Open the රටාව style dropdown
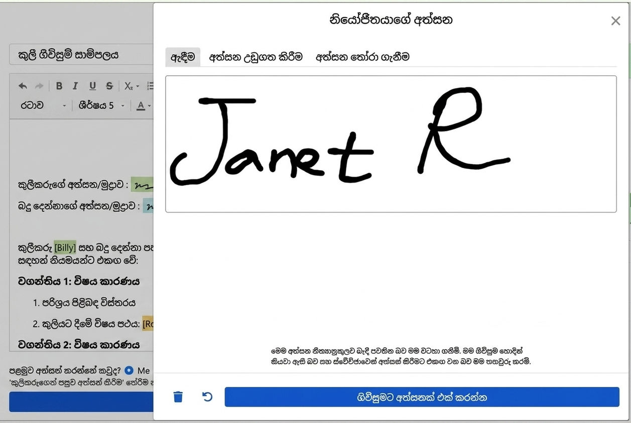This screenshot has width=631, height=423. coord(43,105)
